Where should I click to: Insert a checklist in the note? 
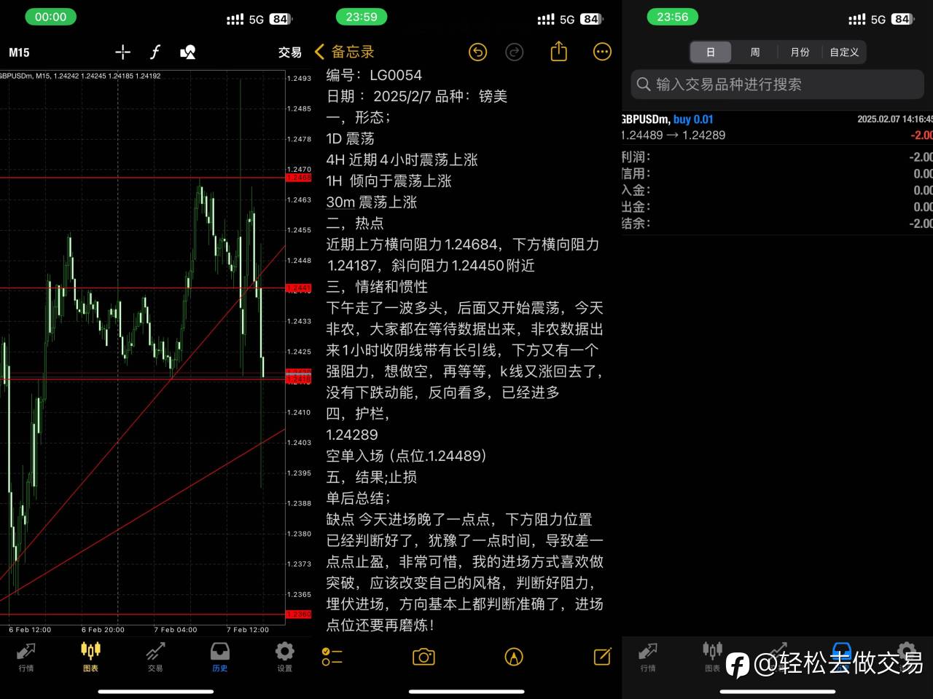click(x=332, y=657)
